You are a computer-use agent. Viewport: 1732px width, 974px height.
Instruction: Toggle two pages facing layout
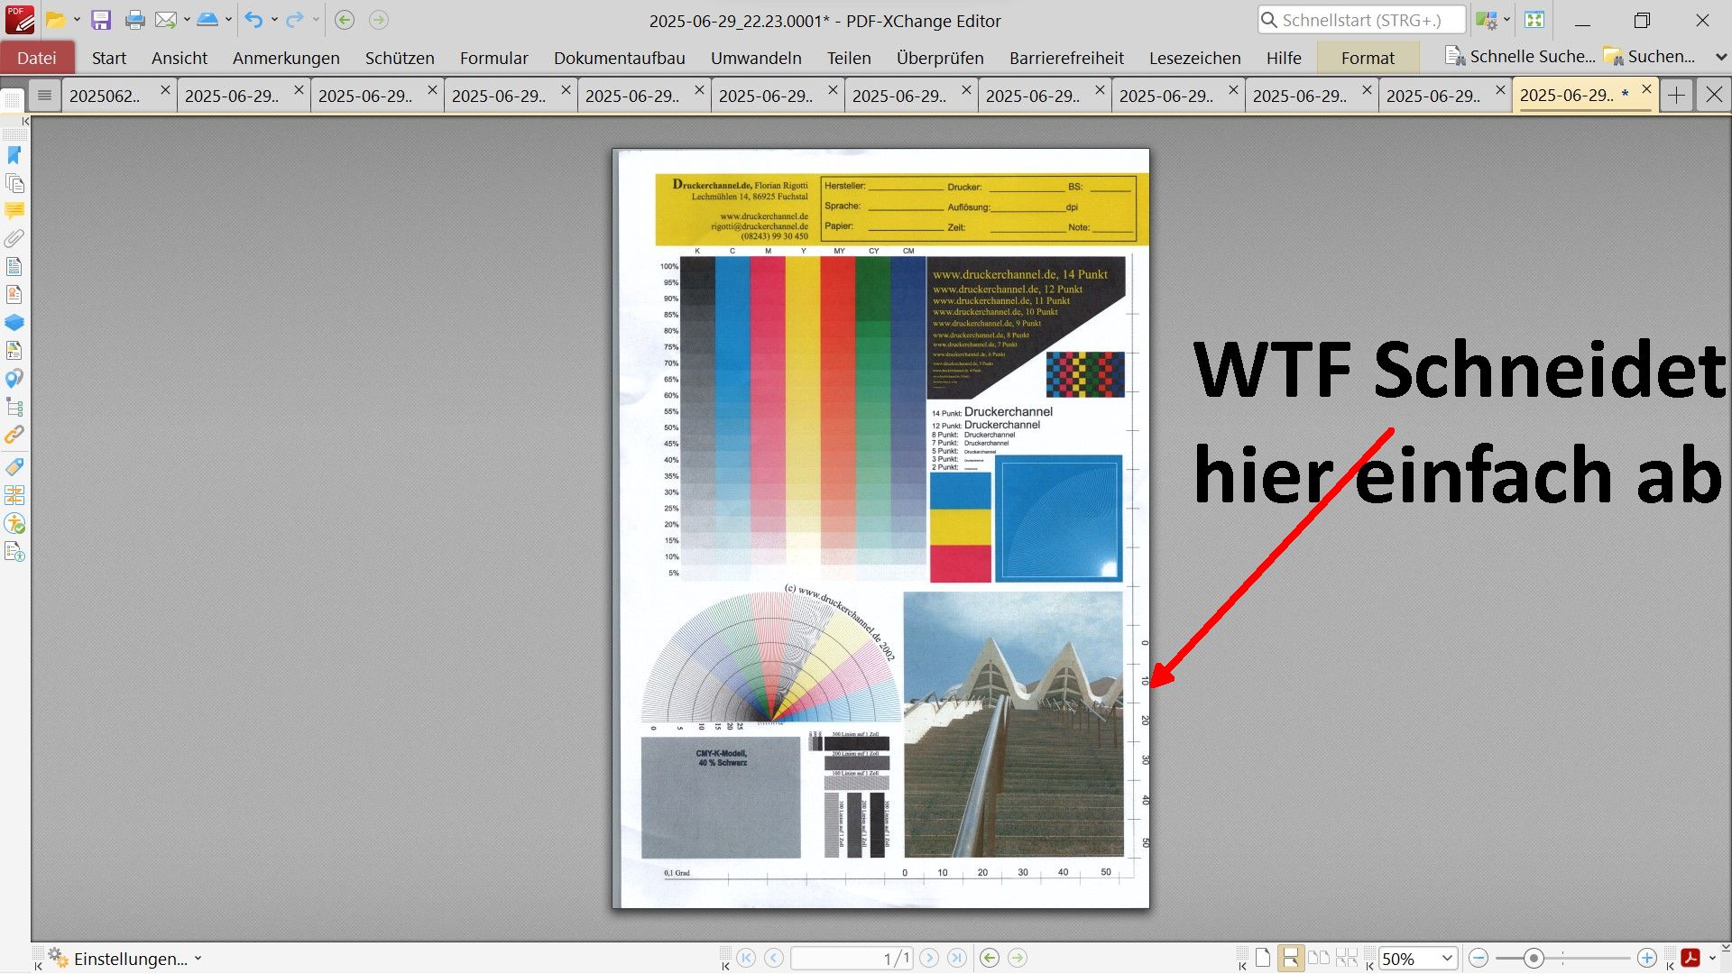point(1319,958)
